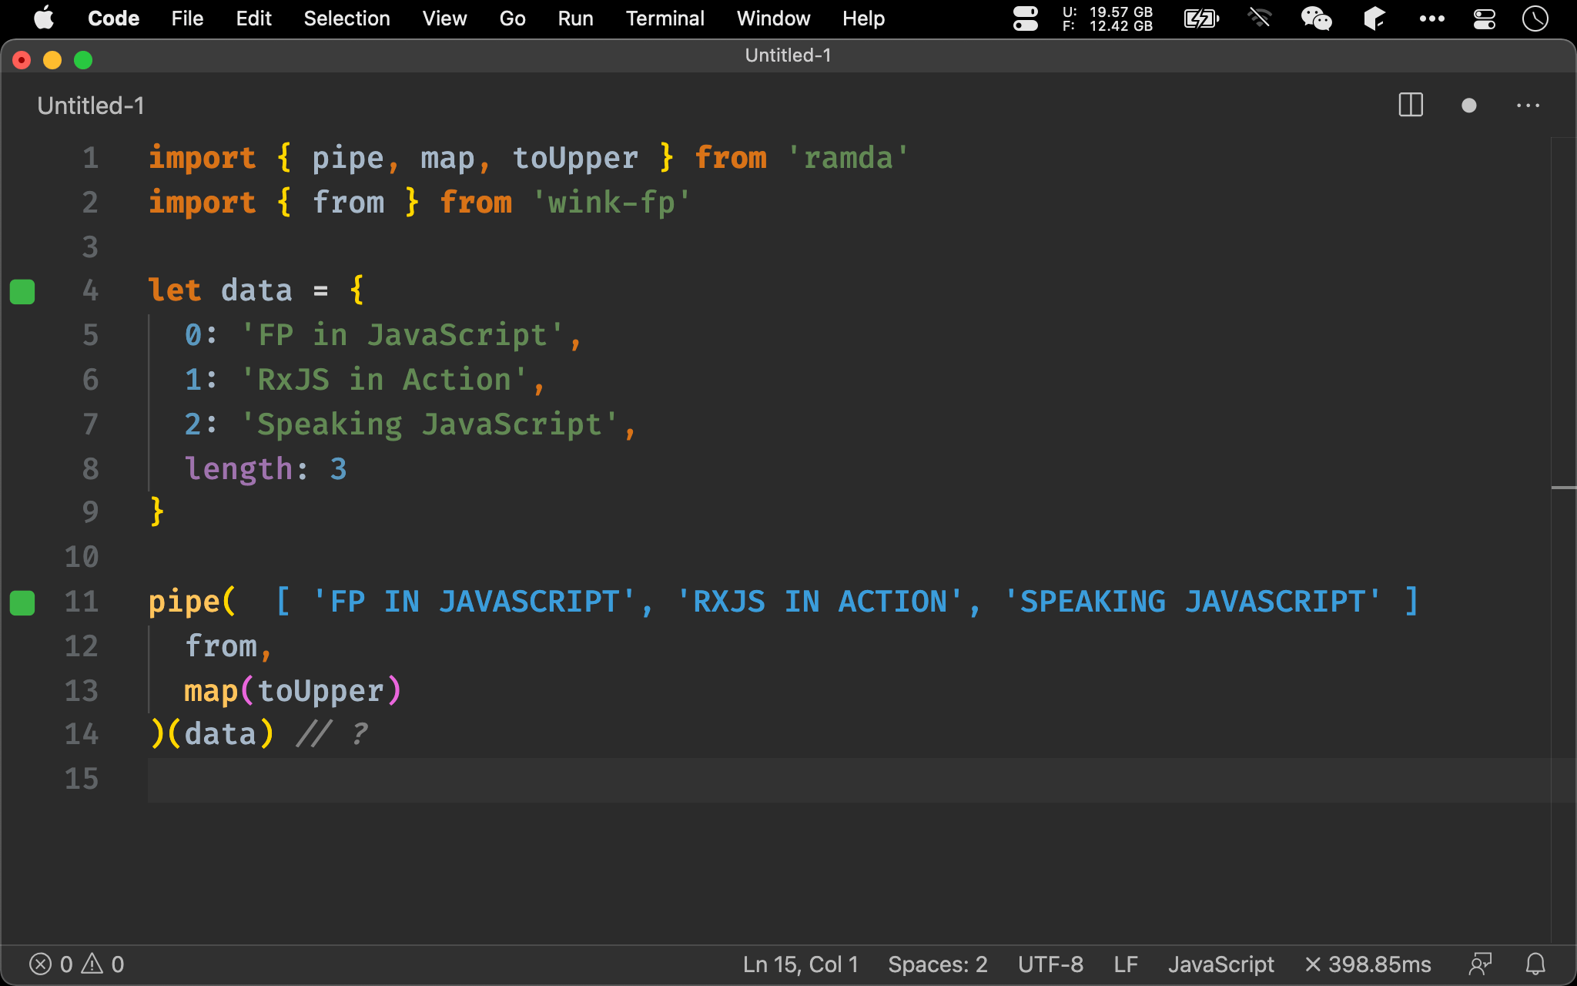The image size is (1577, 986).
Task: Open the Terminal menu
Action: pos(665,18)
